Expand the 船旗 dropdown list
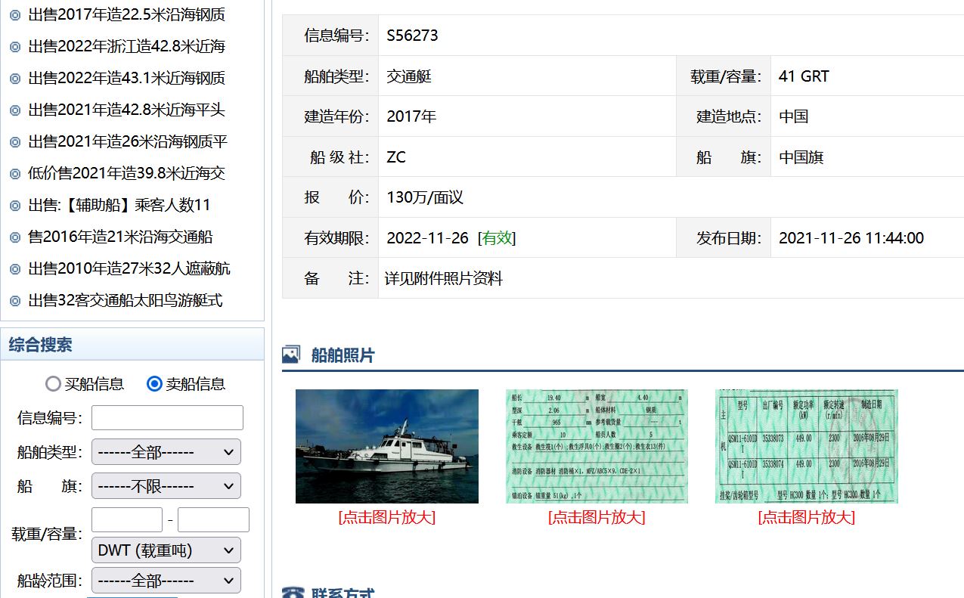This screenshot has height=598, width=964. coord(166,486)
